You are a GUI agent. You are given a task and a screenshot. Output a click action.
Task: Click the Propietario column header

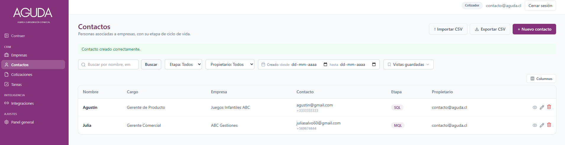coord(442,92)
